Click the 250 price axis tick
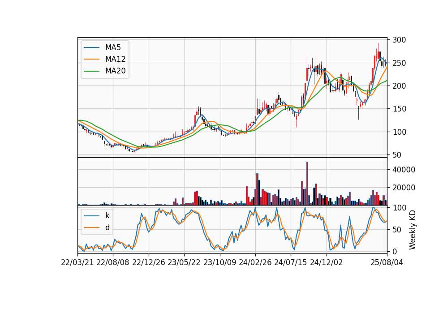The width and height of the screenshot is (430, 309). tap(399, 63)
